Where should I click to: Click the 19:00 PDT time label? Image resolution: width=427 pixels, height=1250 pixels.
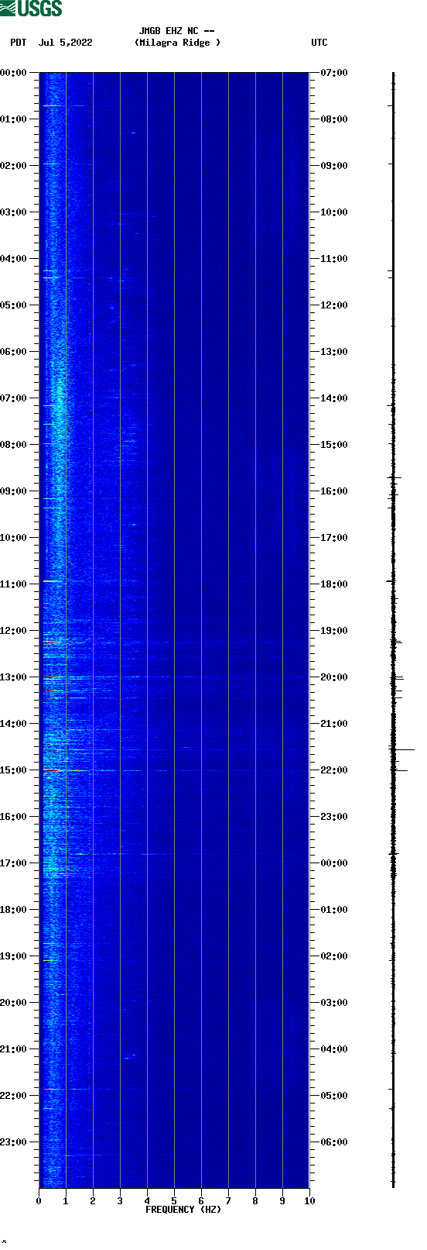pyautogui.click(x=14, y=956)
